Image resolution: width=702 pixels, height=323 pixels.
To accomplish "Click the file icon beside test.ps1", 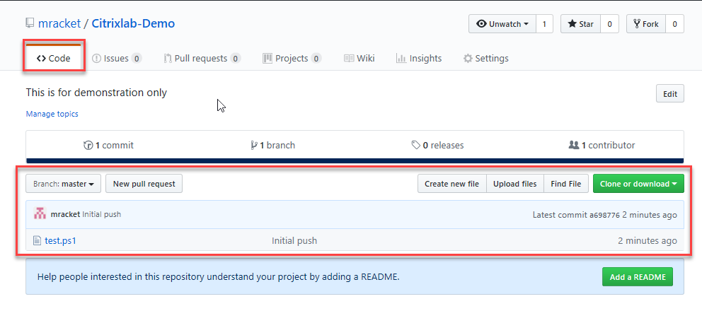I will (38, 241).
